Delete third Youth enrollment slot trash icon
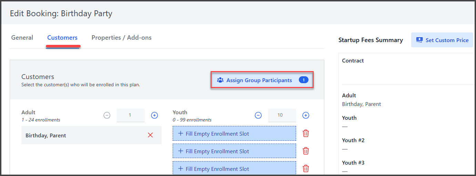The image size is (476, 176). [306, 168]
